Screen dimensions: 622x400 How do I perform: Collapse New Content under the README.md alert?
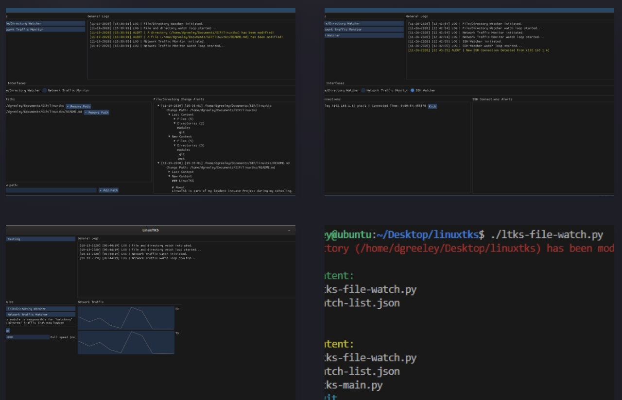coord(170,176)
